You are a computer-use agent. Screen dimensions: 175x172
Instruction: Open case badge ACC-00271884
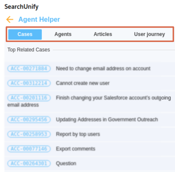[x=29, y=69]
